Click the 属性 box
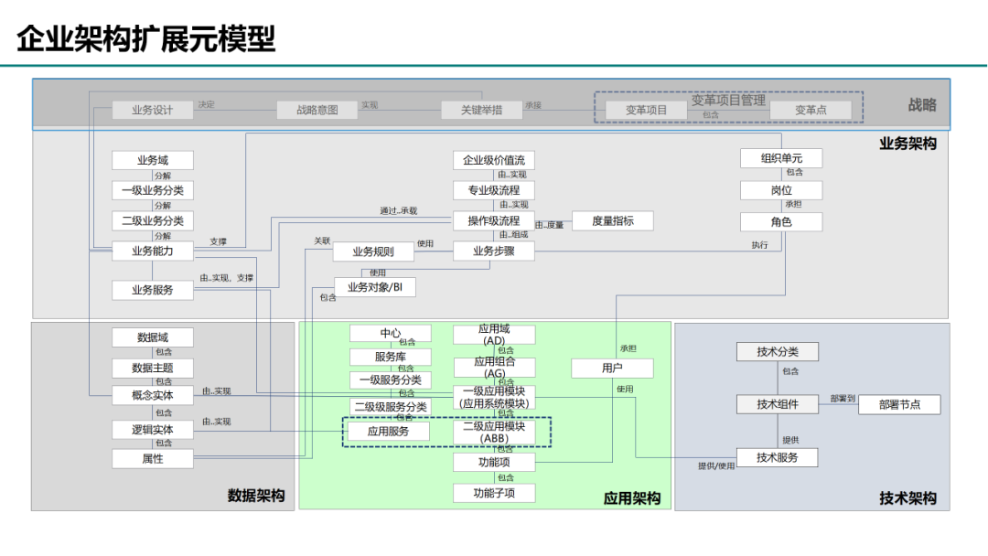The width and height of the screenshot is (988, 556). coord(153,458)
